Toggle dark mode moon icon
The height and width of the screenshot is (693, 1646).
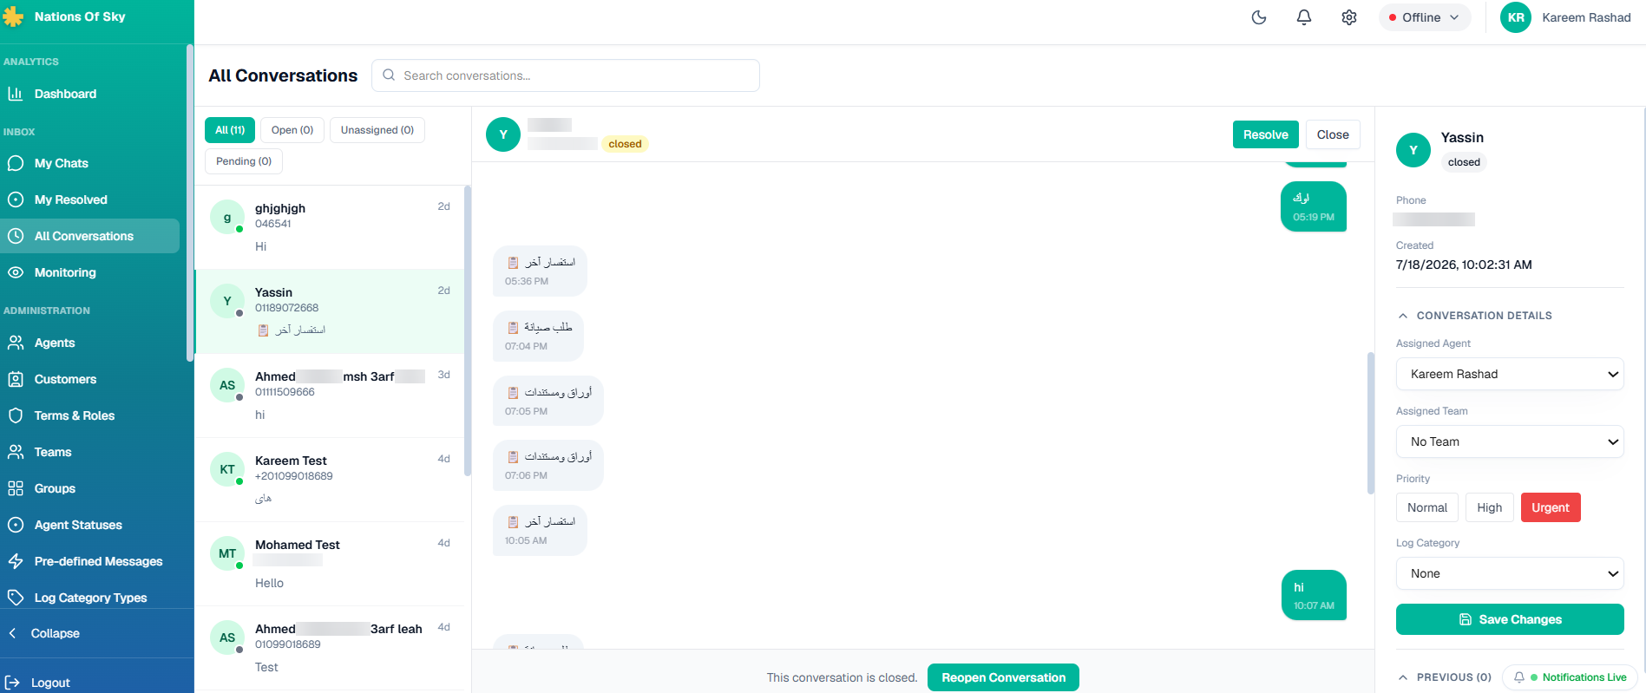[x=1259, y=17]
